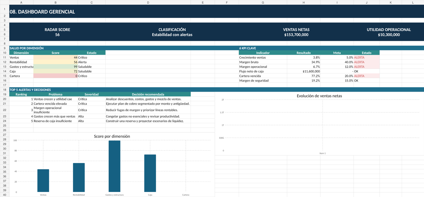Click the 'Dimensión' column heading
The width and height of the screenshot is (424, 197).
coord(21,53)
